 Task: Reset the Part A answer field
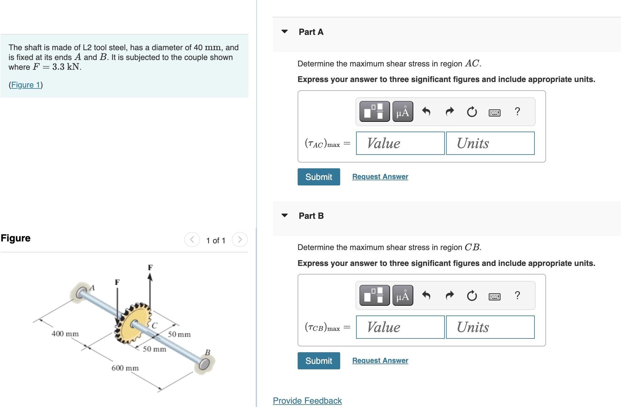point(472,112)
